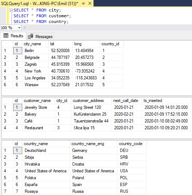Viewport: 192px width, 195px height.
Task: Click 'country' in the third SELECT statement
Action: point(57,22)
